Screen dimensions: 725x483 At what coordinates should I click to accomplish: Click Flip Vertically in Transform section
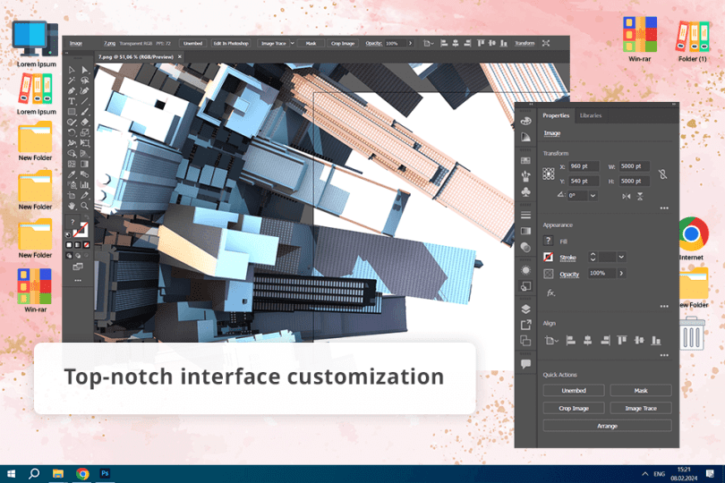pos(640,197)
